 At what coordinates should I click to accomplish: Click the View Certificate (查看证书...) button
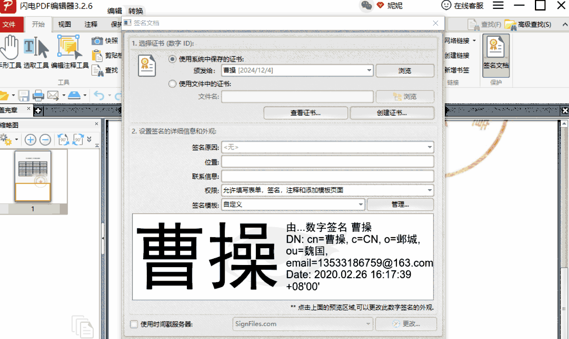(306, 113)
